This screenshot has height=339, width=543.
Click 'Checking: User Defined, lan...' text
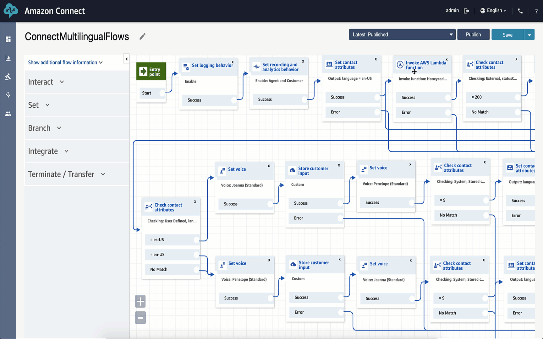[172, 221]
